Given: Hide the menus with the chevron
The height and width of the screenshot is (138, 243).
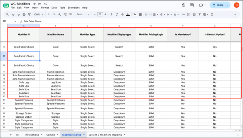Looking at the screenshot, I should click(x=235, y=14).
